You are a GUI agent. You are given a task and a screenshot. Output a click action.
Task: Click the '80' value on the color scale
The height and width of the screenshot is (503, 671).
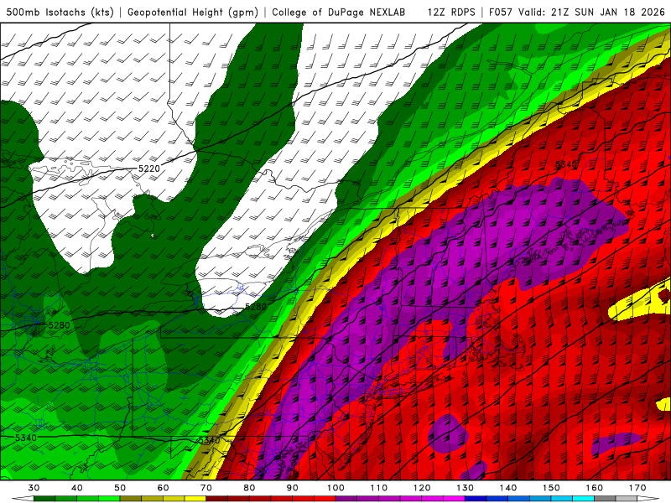(249, 488)
